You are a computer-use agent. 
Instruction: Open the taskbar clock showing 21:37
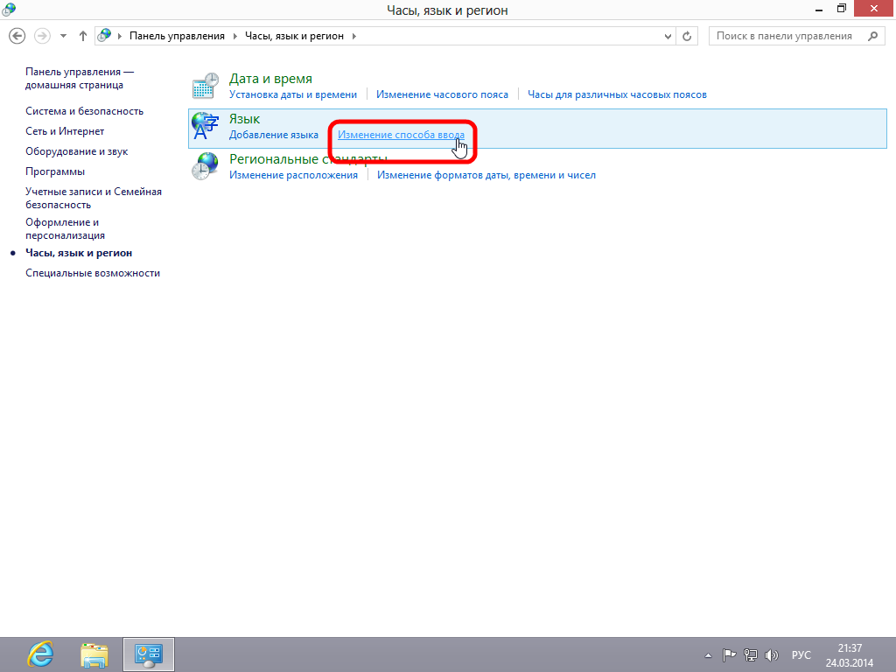(x=849, y=655)
